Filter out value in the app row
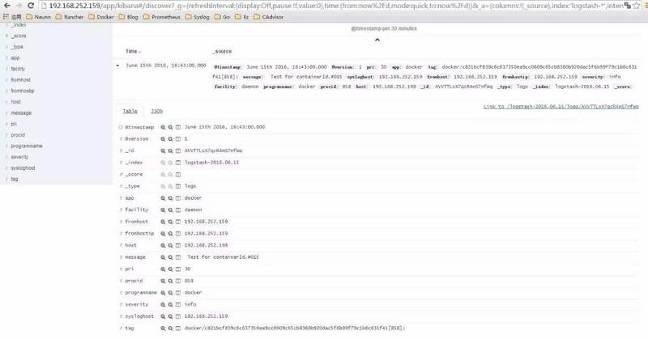 (170, 198)
